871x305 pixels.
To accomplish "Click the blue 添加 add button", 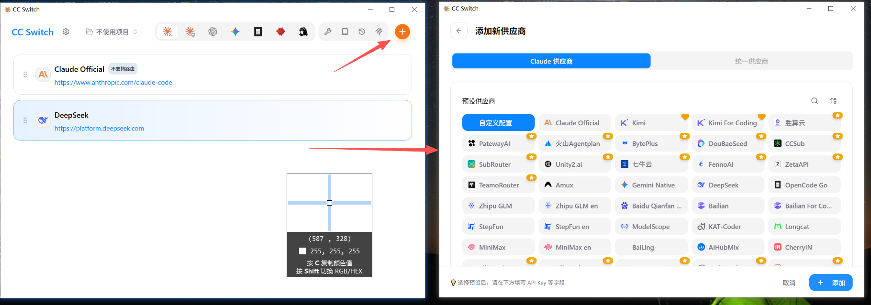I will (831, 283).
